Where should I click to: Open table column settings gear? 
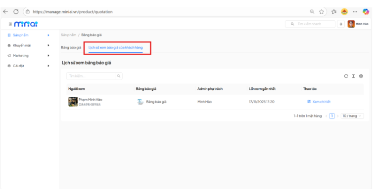coord(361,76)
